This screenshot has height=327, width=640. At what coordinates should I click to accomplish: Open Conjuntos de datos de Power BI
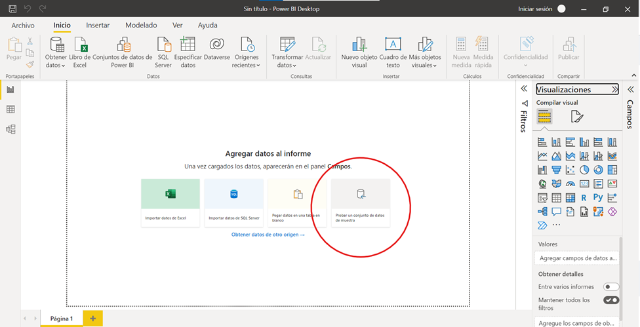pyautogui.click(x=123, y=53)
